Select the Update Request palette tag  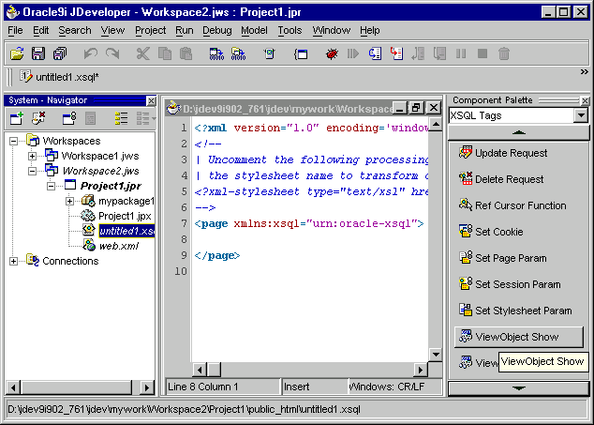pyautogui.click(x=503, y=153)
